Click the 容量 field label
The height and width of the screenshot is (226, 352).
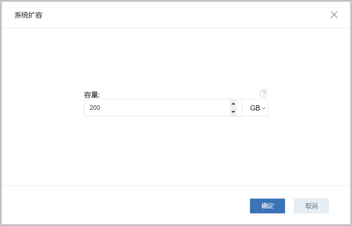point(92,95)
